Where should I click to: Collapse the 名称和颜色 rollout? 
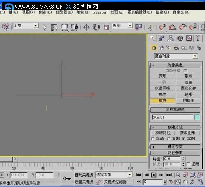click(175, 110)
